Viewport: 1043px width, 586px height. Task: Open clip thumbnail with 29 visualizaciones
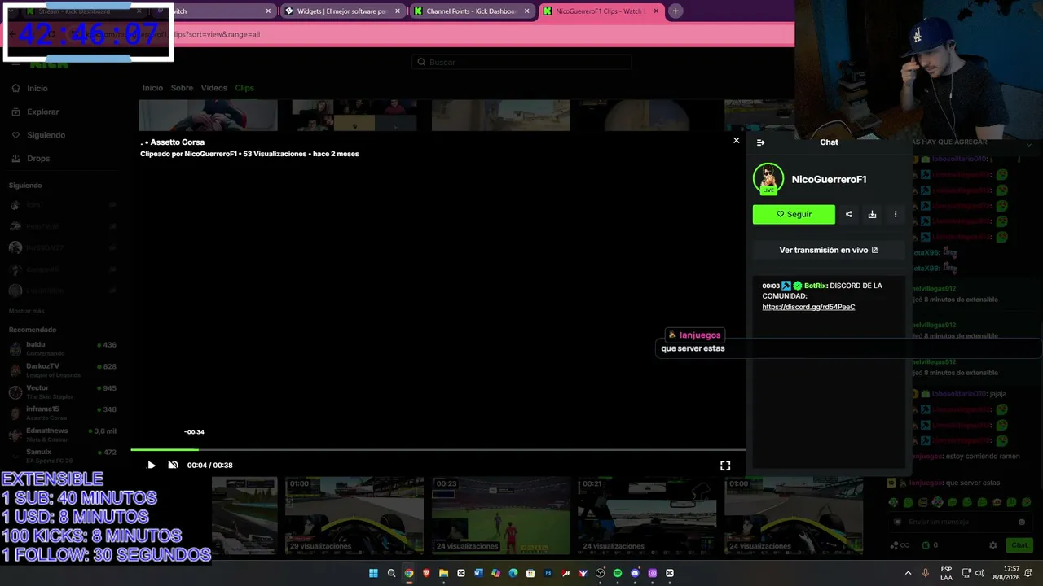coord(354,515)
